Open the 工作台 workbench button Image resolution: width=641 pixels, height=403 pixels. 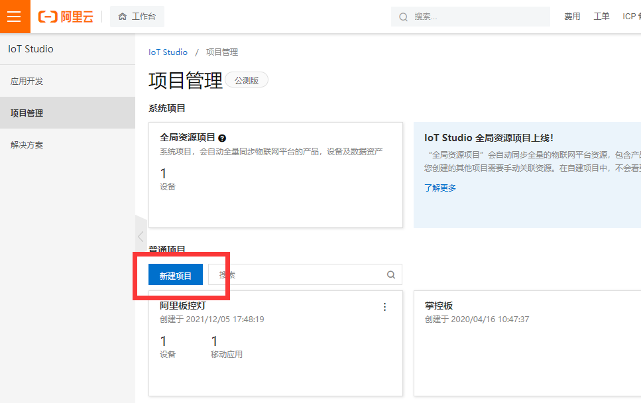(x=137, y=17)
